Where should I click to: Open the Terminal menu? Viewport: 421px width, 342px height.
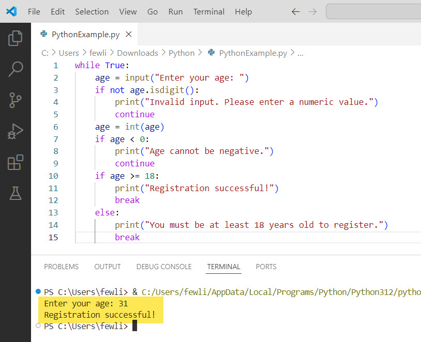click(x=208, y=11)
